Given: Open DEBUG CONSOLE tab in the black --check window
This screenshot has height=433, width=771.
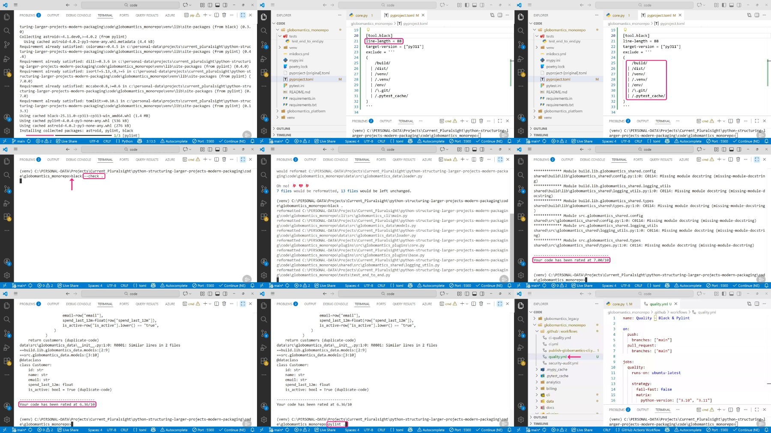Looking at the screenshot, I should click(x=78, y=159).
